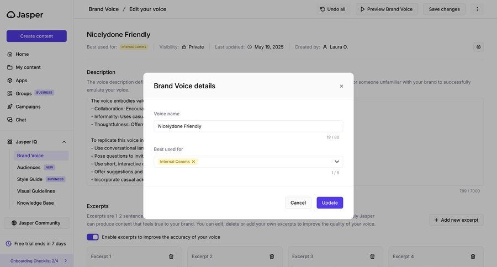
Task: Click Cancel in the dialog
Action: pyautogui.click(x=298, y=202)
